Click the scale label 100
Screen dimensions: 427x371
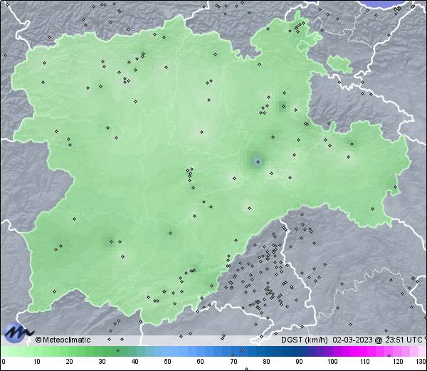tap(332, 362)
